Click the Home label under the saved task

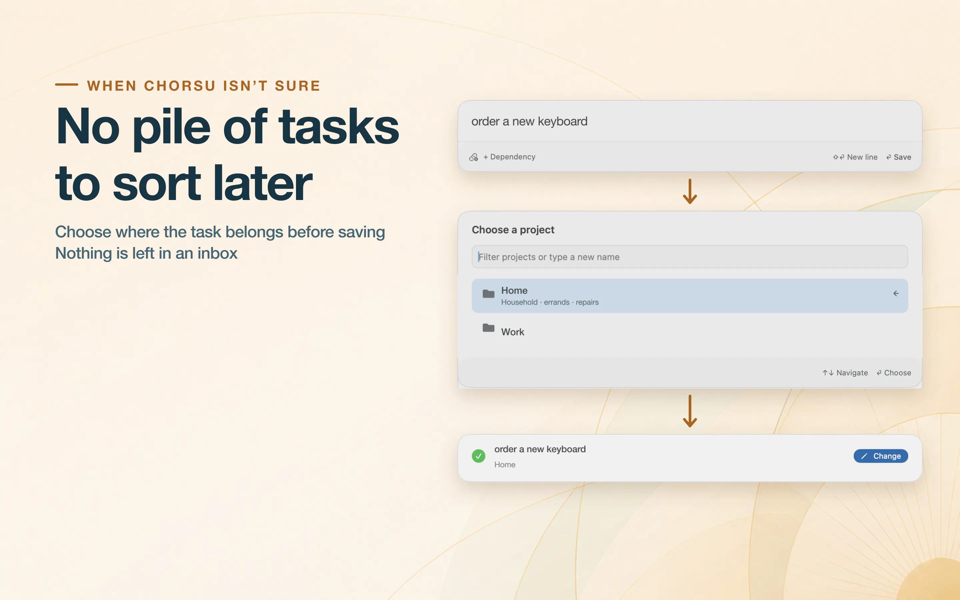pyautogui.click(x=505, y=465)
